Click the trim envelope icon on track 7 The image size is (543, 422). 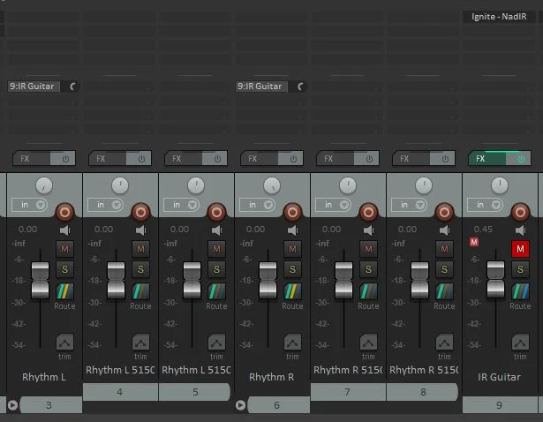pos(368,343)
